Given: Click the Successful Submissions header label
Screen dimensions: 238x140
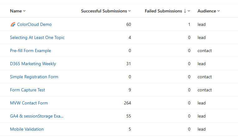Looking at the screenshot, I should [x=104, y=11].
